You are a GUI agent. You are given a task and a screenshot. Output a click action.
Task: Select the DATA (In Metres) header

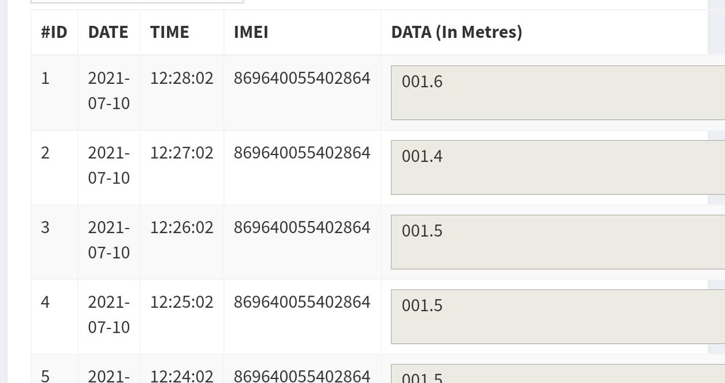pyautogui.click(x=456, y=32)
